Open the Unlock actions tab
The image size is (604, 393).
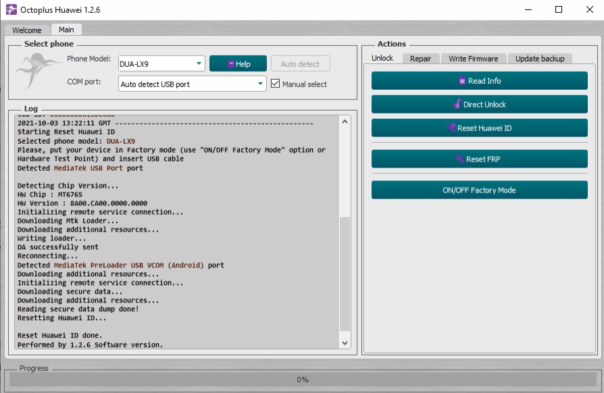[x=382, y=58]
